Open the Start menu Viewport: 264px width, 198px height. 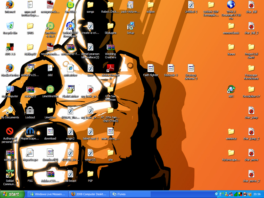(12, 194)
